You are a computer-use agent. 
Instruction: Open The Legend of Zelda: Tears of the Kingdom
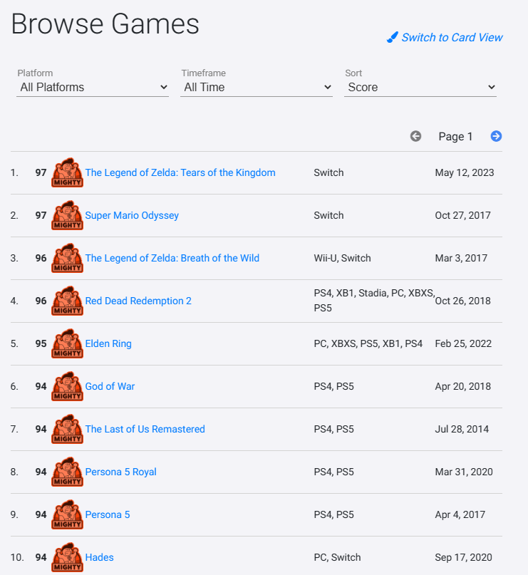pos(180,172)
